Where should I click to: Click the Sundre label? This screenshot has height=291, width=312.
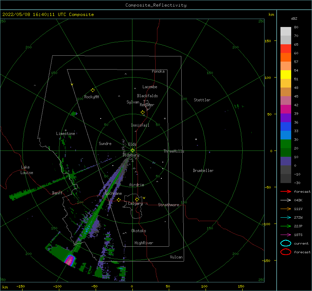point(105,143)
